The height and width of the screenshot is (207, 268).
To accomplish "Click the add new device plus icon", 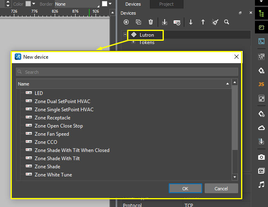I will pos(126,22).
